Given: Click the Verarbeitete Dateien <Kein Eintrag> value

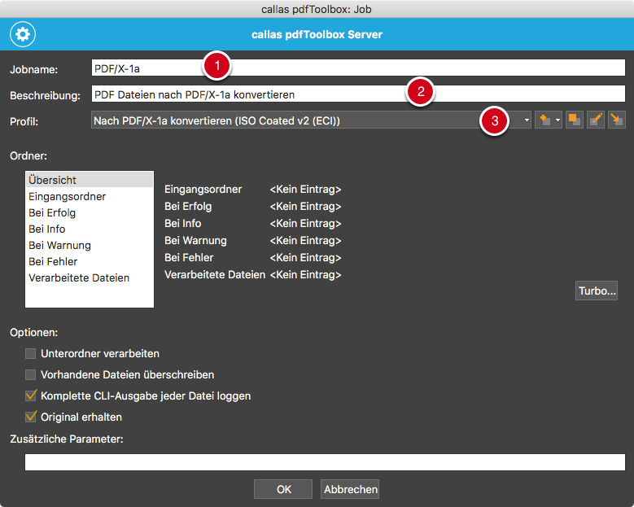Looking at the screenshot, I should coord(305,274).
